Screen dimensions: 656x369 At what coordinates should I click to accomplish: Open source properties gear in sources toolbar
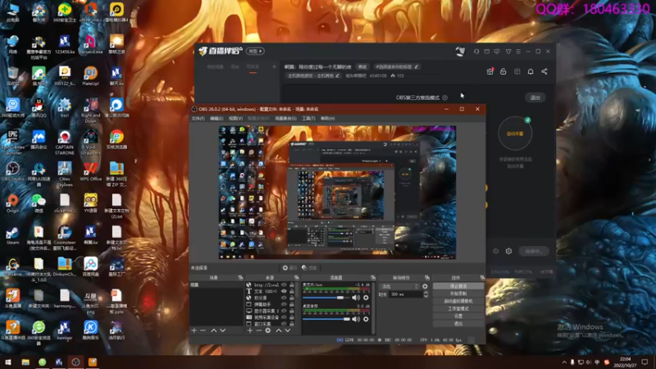(x=268, y=330)
